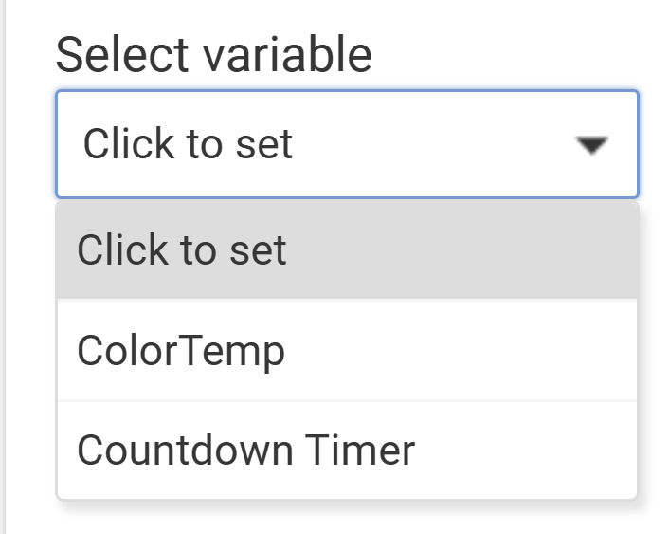Click the Select variable combo box
The height and width of the screenshot is (534, 669).
coord(347,144)
